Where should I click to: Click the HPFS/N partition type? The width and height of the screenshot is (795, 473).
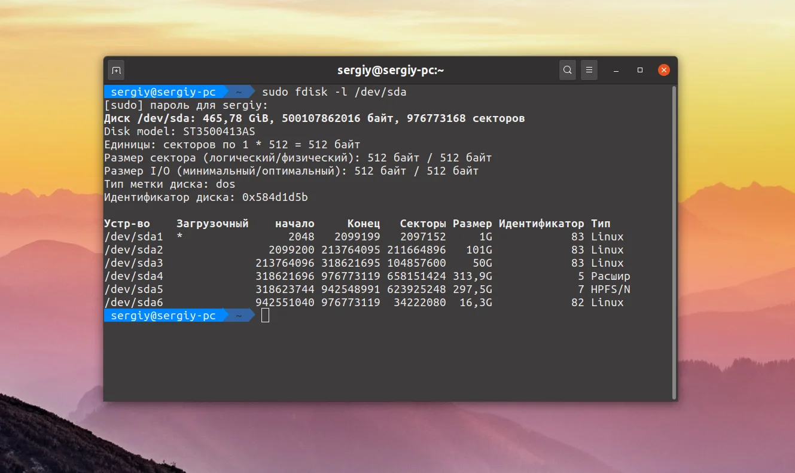click(611, 289)
